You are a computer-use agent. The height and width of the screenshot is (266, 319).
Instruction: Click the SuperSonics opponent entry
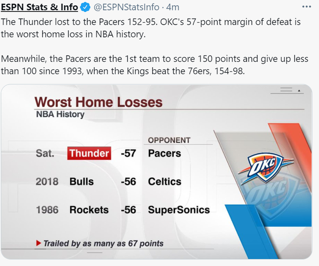pyautogui.click(x=179, y=210)
